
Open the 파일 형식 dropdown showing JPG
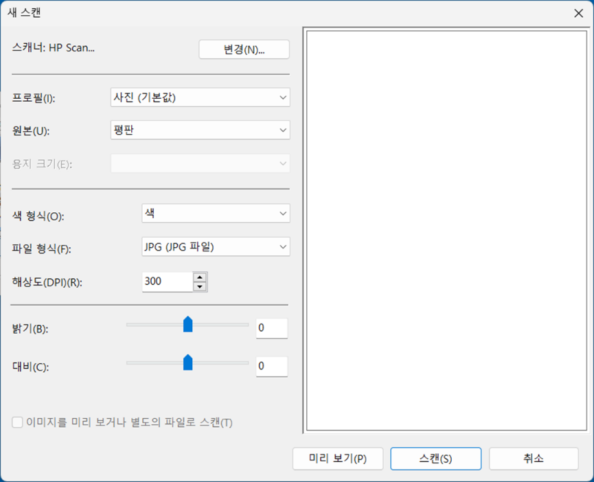point(216,246)
